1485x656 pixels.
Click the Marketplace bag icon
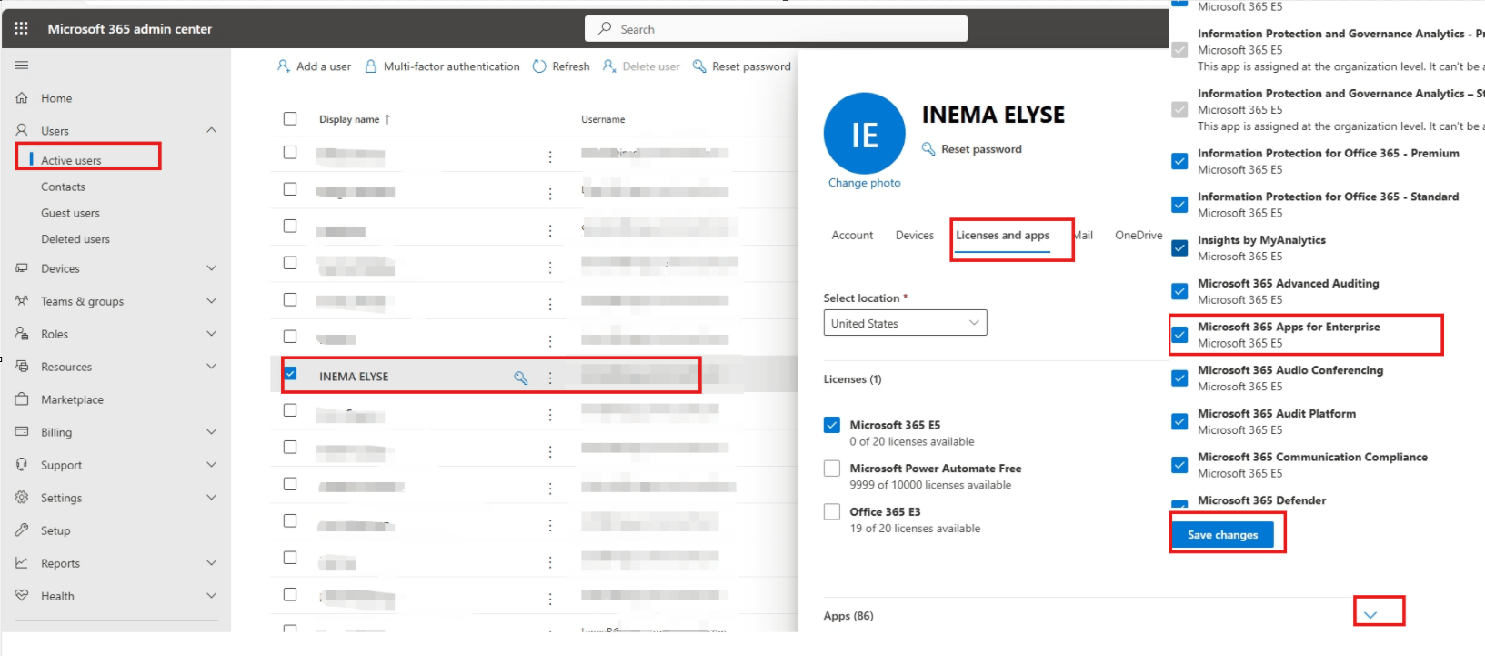pyautogui.click(x=22, y=399)
